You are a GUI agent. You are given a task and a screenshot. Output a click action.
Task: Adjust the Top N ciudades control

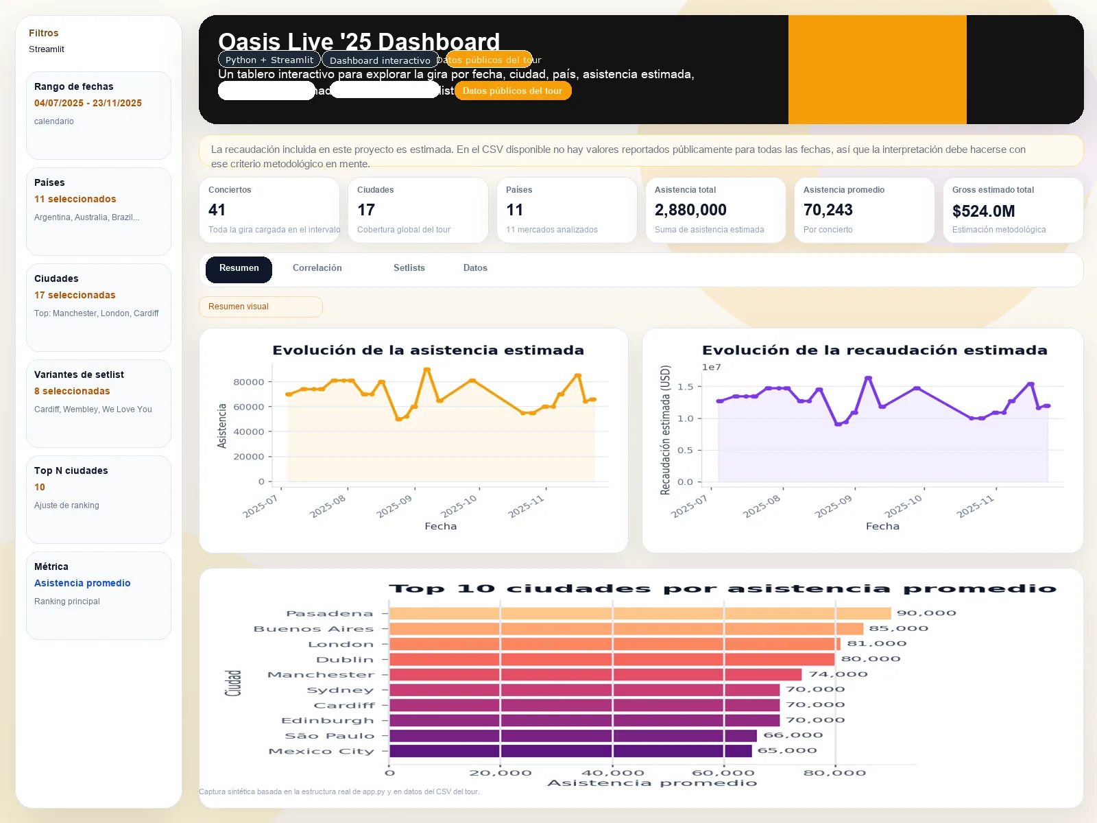(99, 499)
